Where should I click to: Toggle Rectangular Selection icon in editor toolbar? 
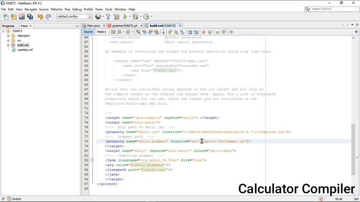pyautogui.click(x=163, y=32)
